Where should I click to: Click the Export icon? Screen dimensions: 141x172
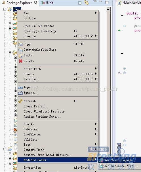click(20, 93)
